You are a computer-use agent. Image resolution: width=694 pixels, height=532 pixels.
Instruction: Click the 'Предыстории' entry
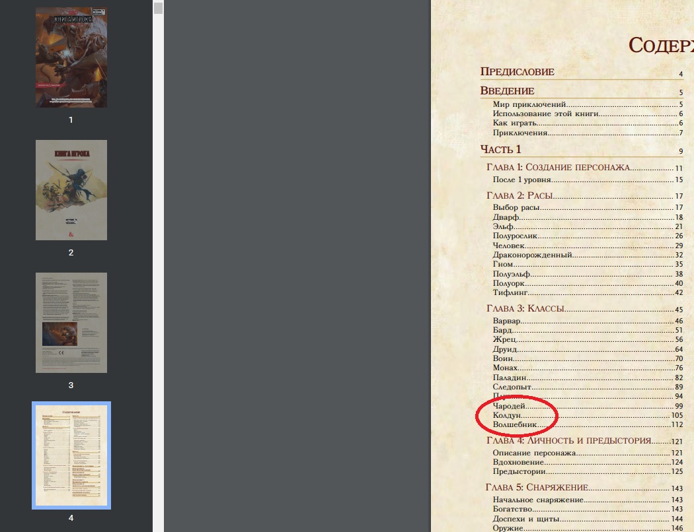519,471
